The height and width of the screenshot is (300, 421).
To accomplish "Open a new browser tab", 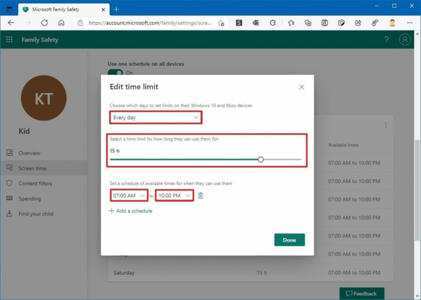I will [x=116, y=9].
